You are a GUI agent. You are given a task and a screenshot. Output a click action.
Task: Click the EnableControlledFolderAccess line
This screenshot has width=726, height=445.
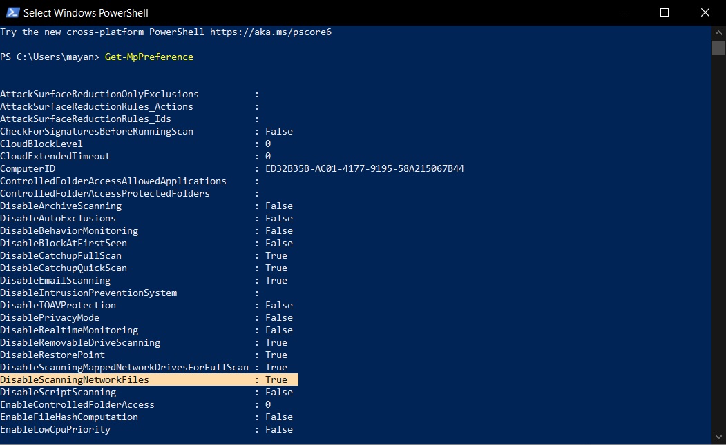(x=77, y=404)
